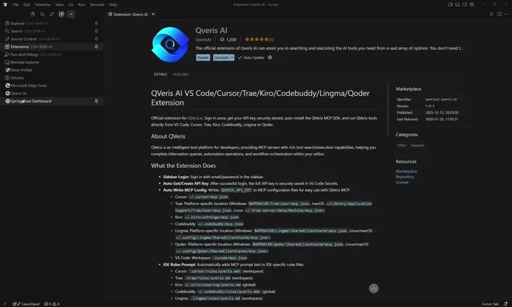Open the Selection menu

pyautogui.click(x=43, y=4)
